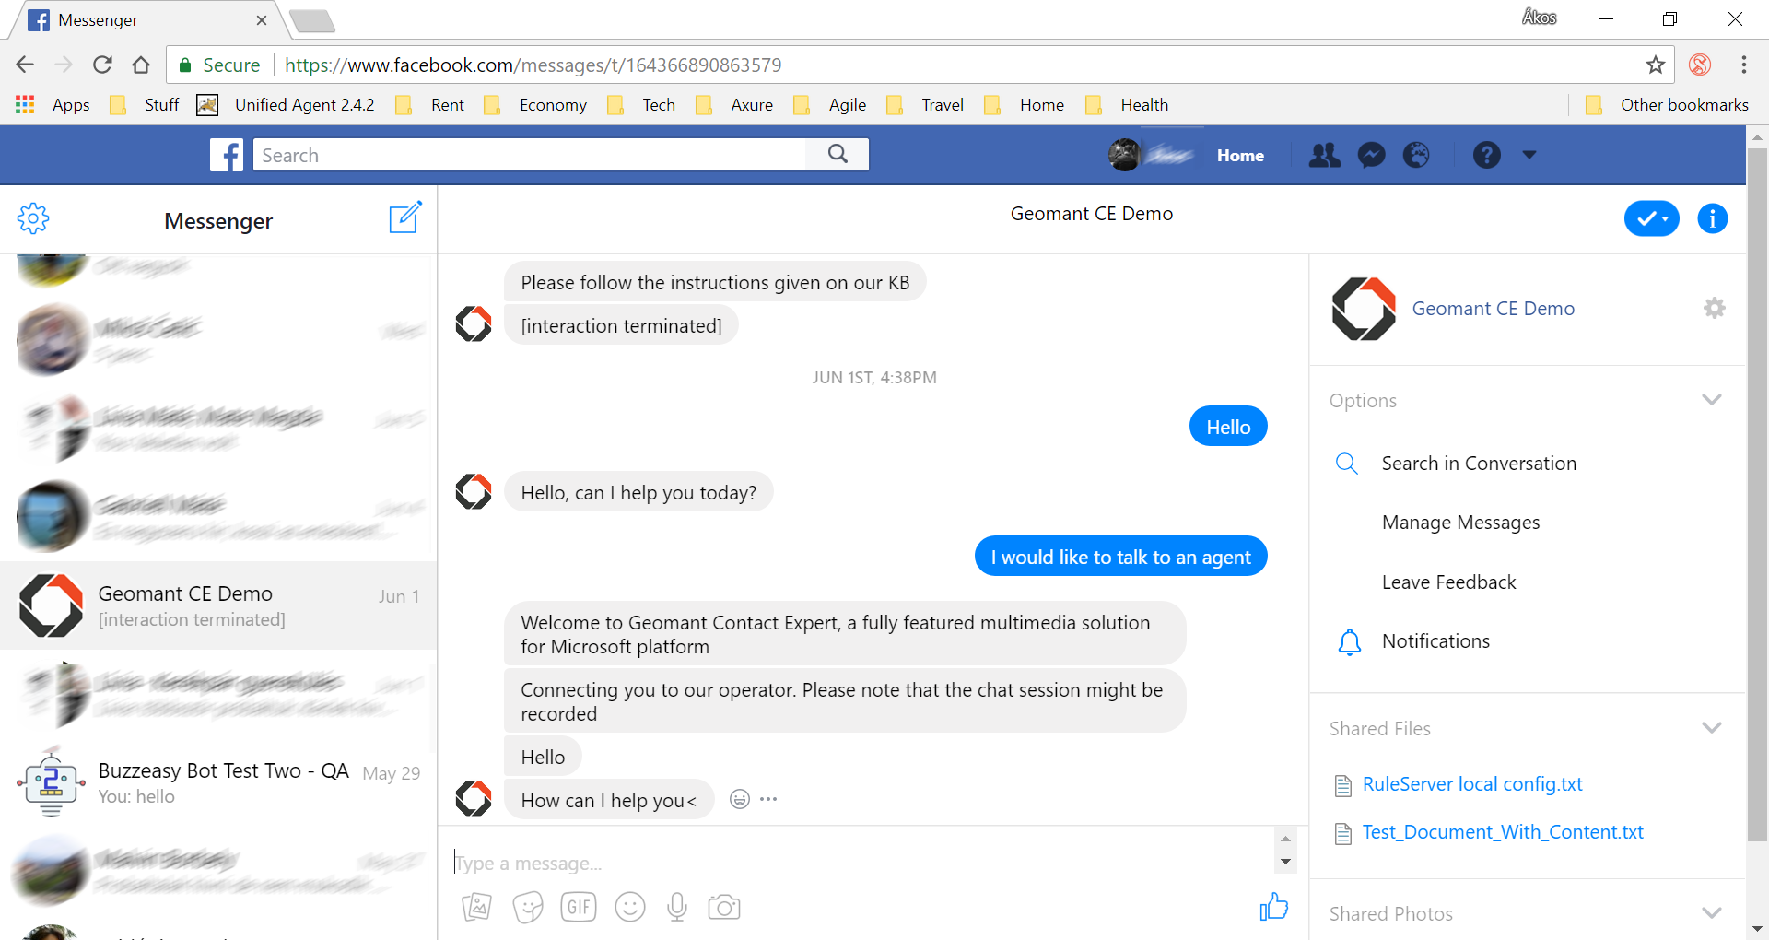Choose a GIF

coord(579,907)
